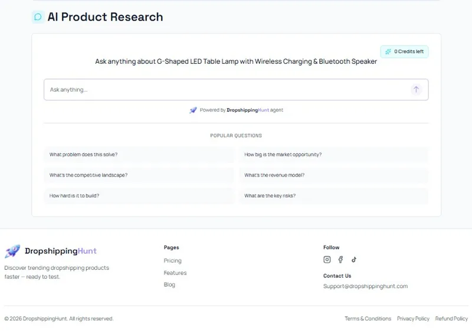This screenshot has width=472, height=333.
Task: Select "What's the revenue model?" question
Action: (x=333, y=175)
